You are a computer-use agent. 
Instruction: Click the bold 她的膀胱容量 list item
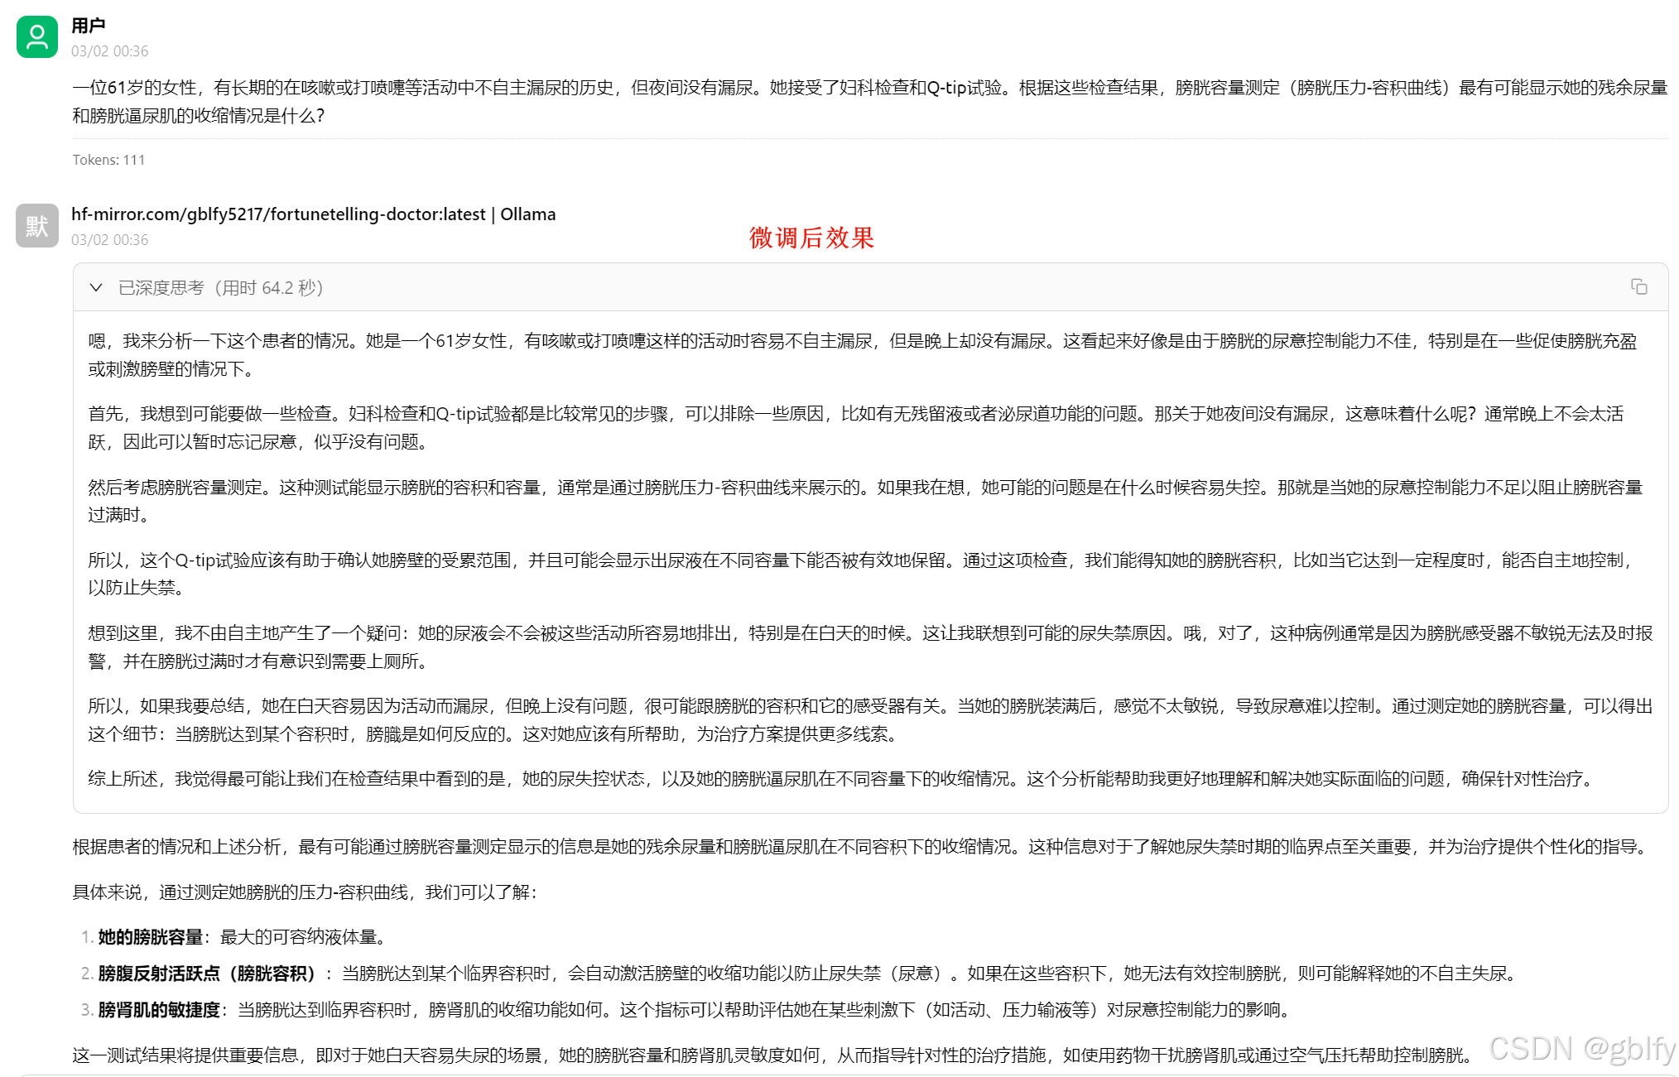pos(151,937)
